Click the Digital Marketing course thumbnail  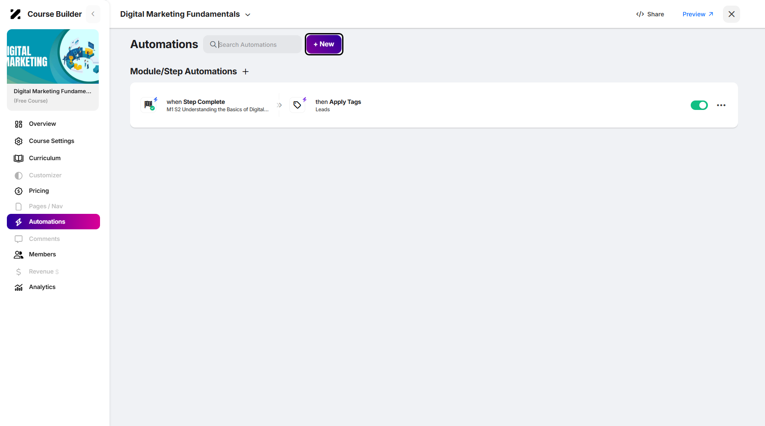[x=53, y=56]
